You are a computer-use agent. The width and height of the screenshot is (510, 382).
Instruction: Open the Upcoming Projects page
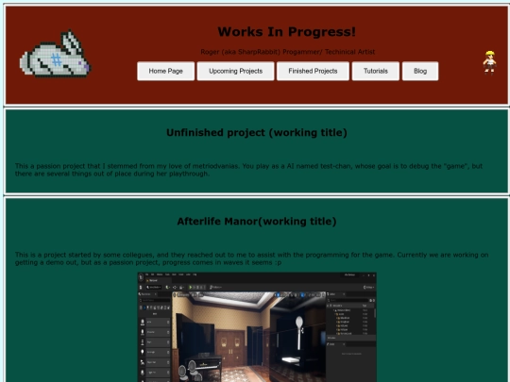(235, 71)
